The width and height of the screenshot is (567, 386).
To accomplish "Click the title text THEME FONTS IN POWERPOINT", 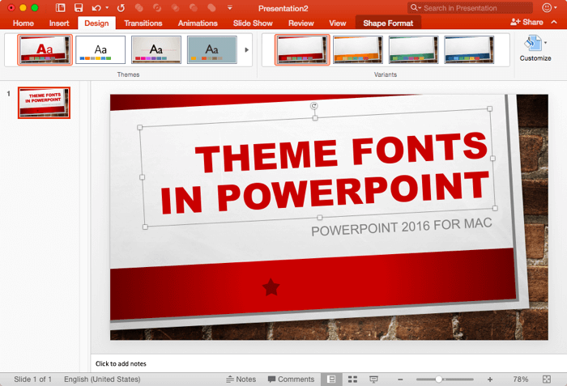I will pos(324,172).
